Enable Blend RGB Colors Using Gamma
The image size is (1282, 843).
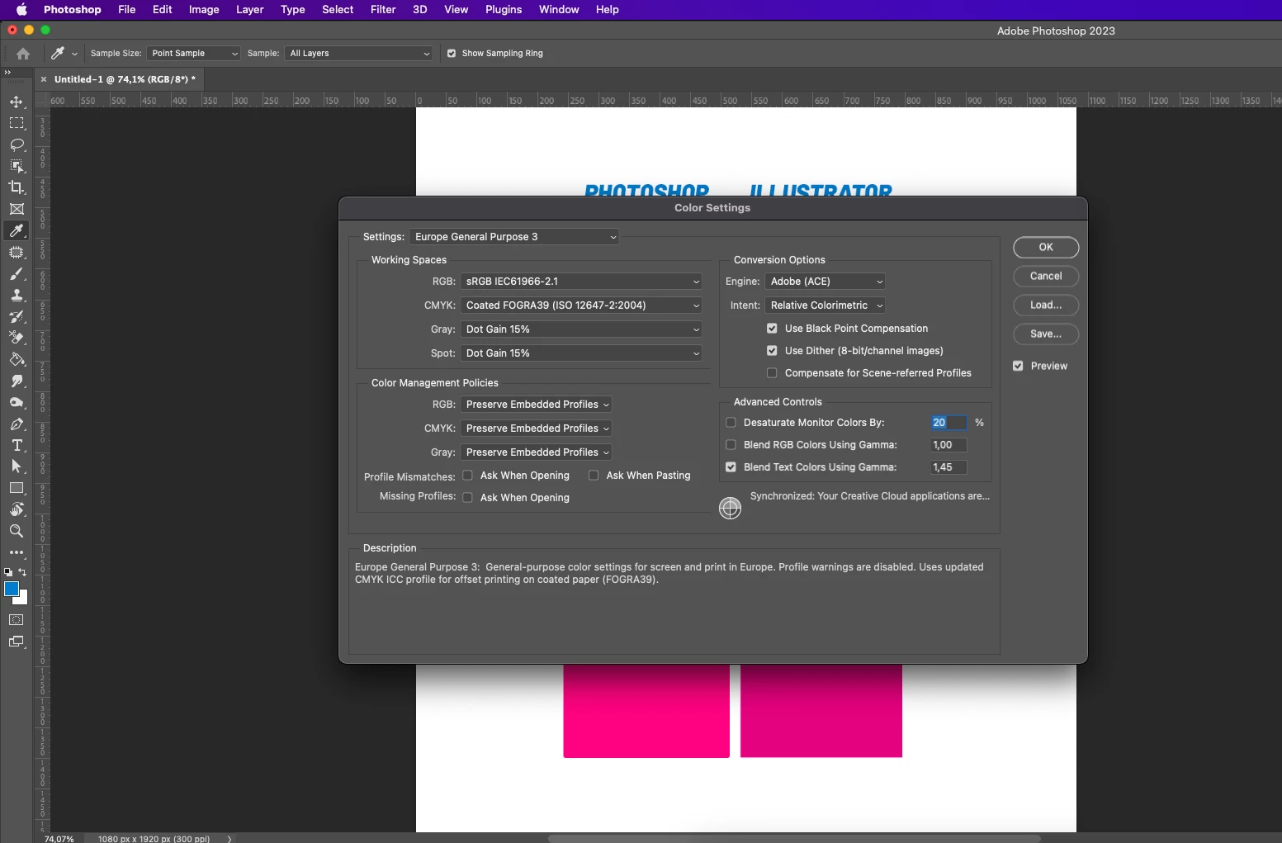point(731,445)
